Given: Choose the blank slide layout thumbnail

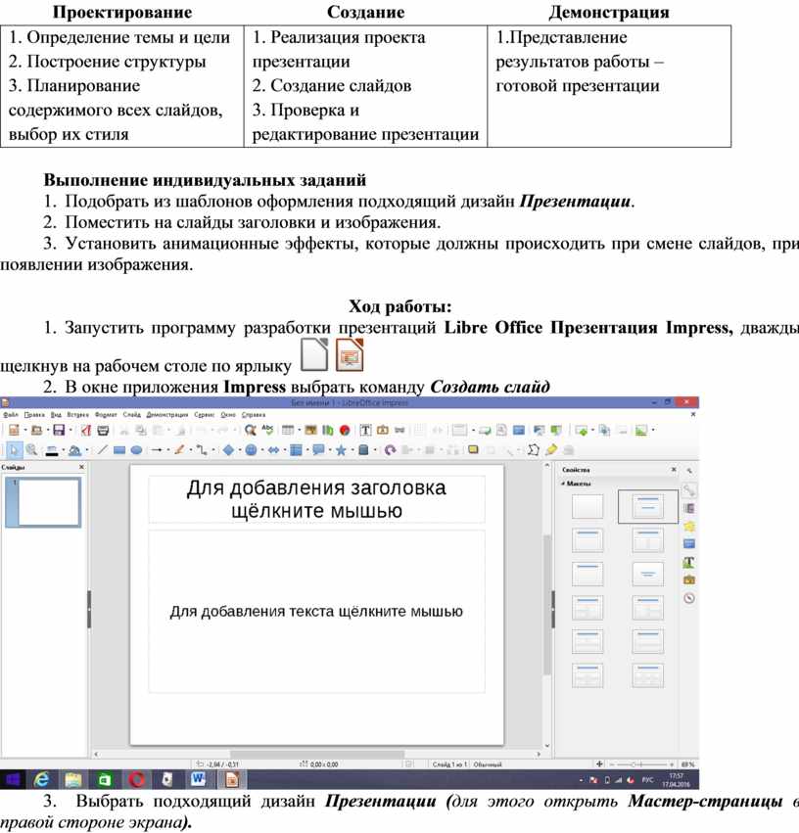Looking at the screenshot, I should (x=587, y=506).
